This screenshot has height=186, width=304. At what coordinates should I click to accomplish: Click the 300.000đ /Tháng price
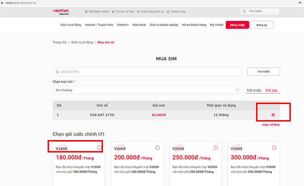click(x=250, y=157)
